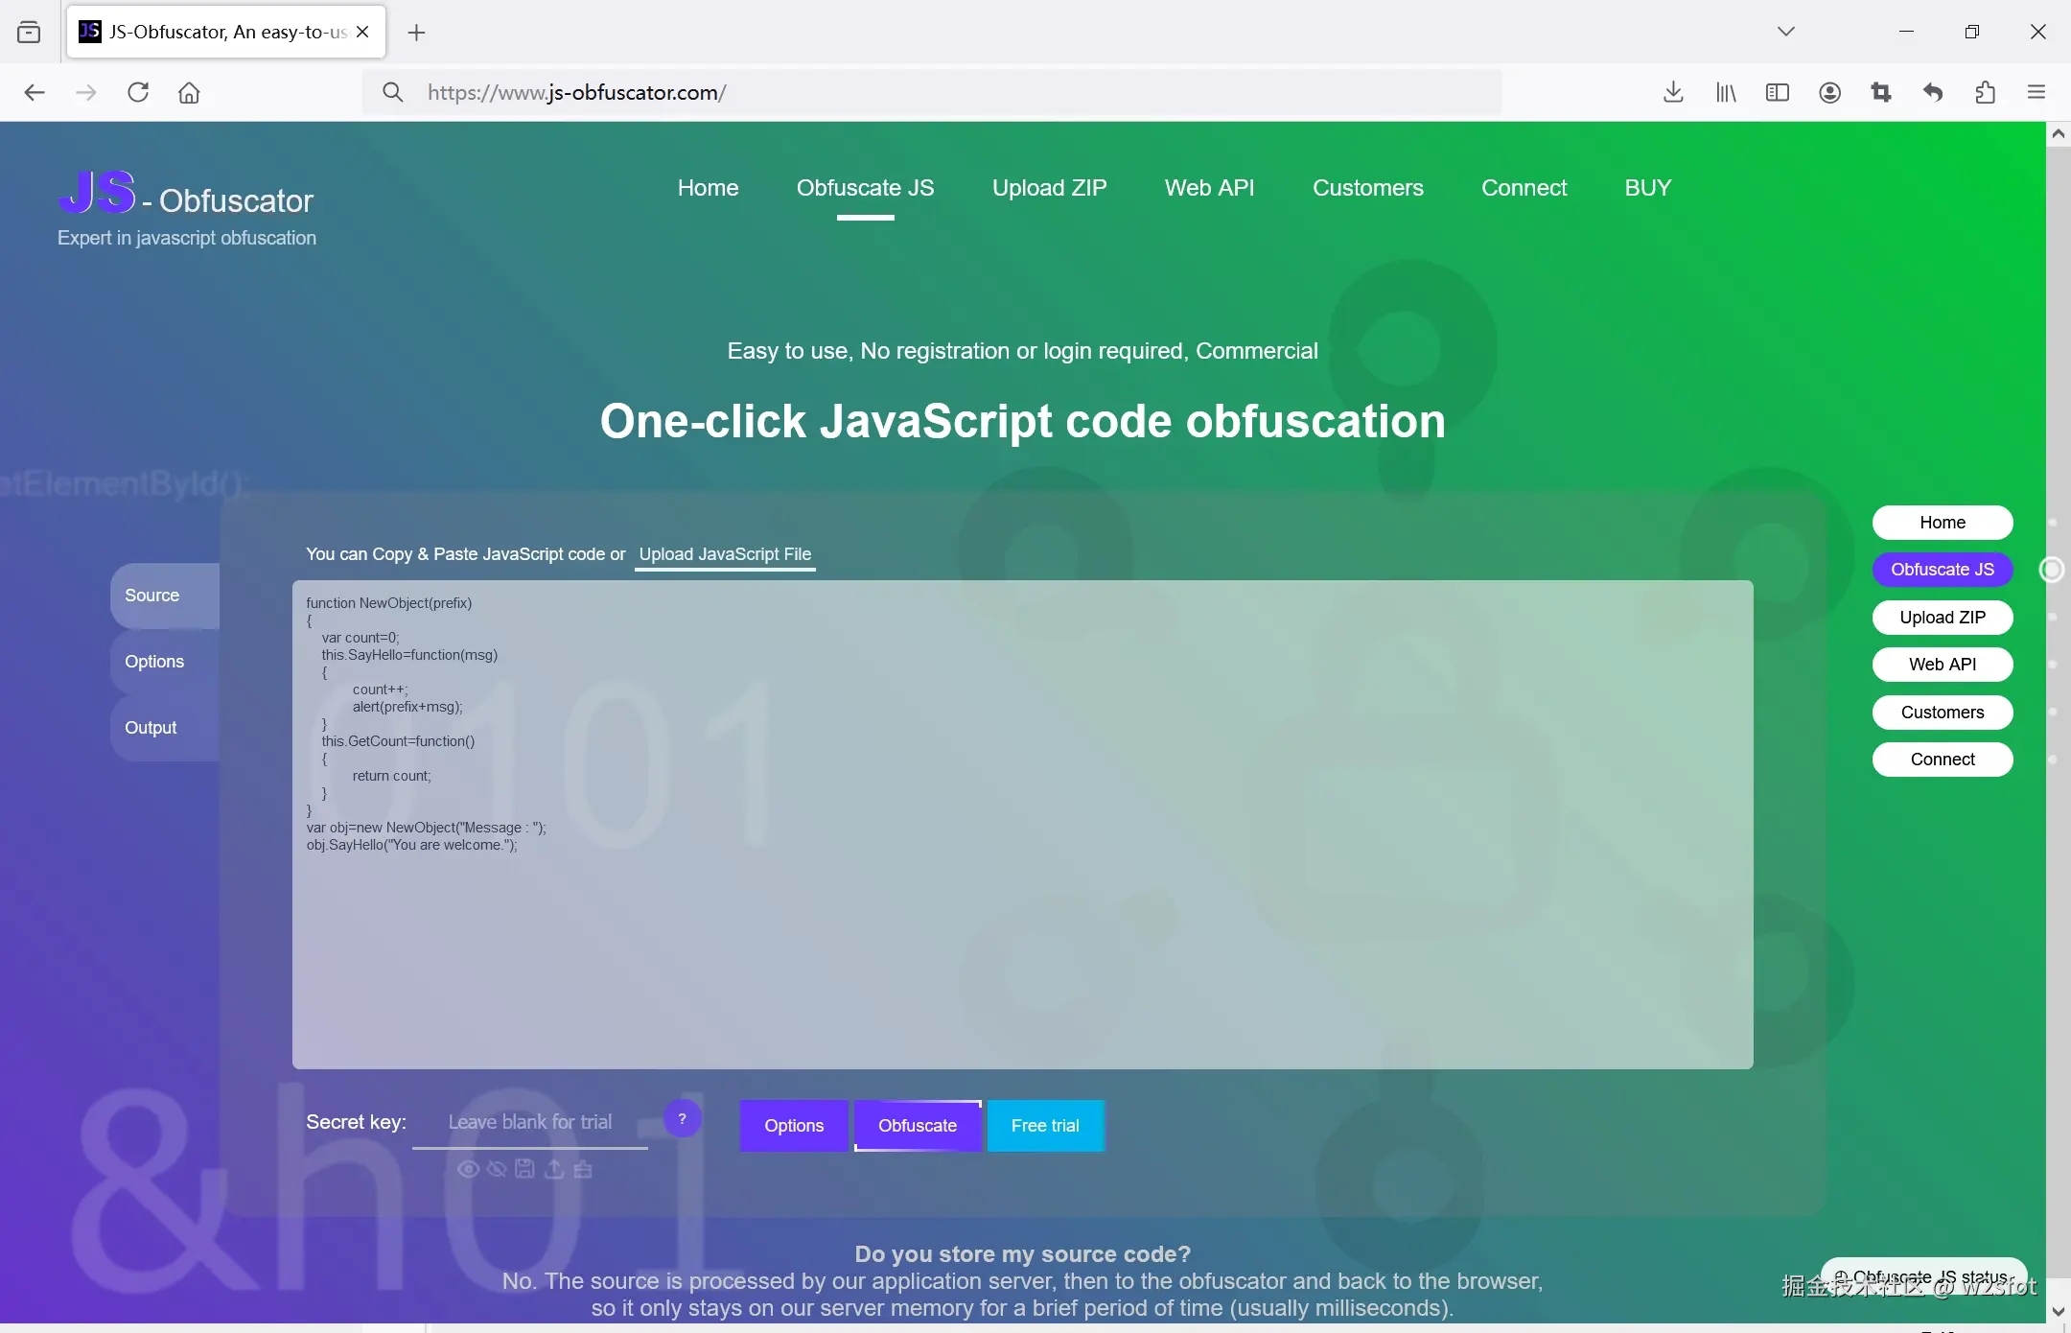Click the show secret key eye icon

(x=468, y=1169)
